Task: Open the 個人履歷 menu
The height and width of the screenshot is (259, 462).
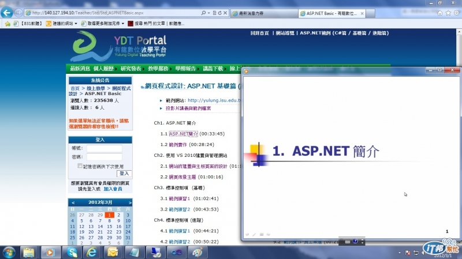Action: pos(103,69)
